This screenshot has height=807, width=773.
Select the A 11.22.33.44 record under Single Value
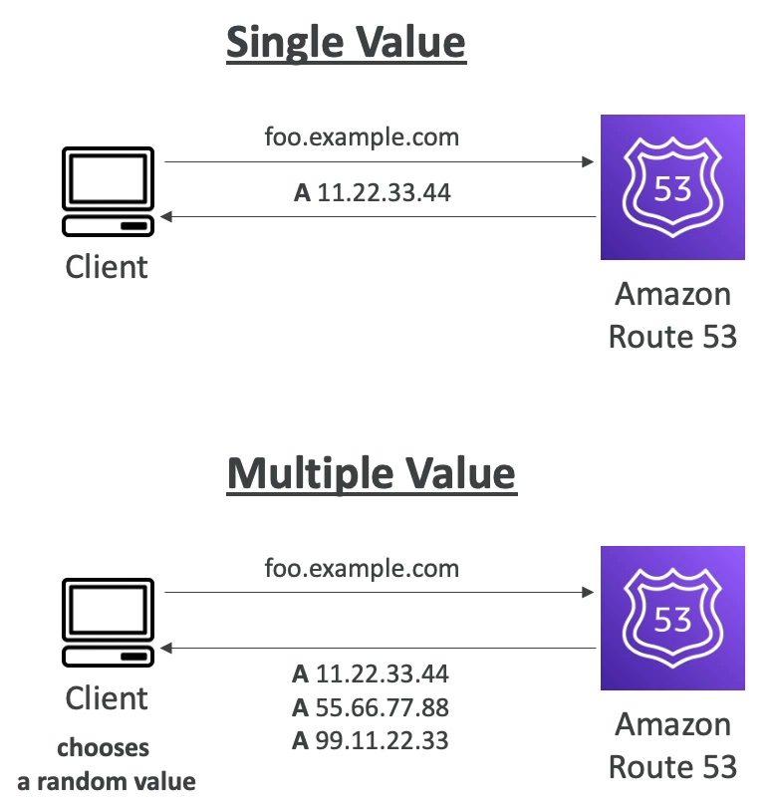pos(373,192)
